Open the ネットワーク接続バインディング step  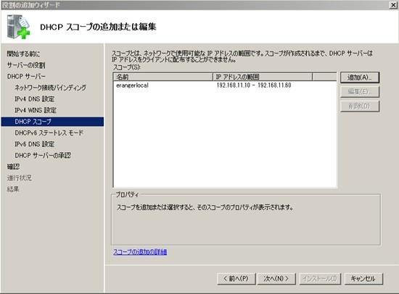coord(50,88)
